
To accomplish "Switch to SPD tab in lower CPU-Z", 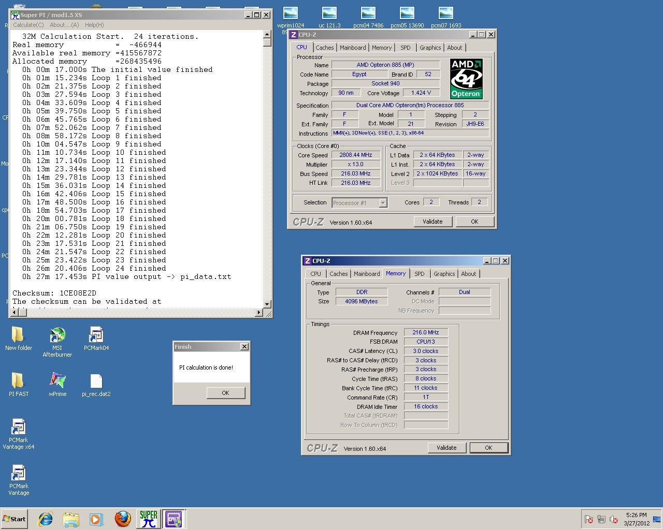I will (420, 274).
